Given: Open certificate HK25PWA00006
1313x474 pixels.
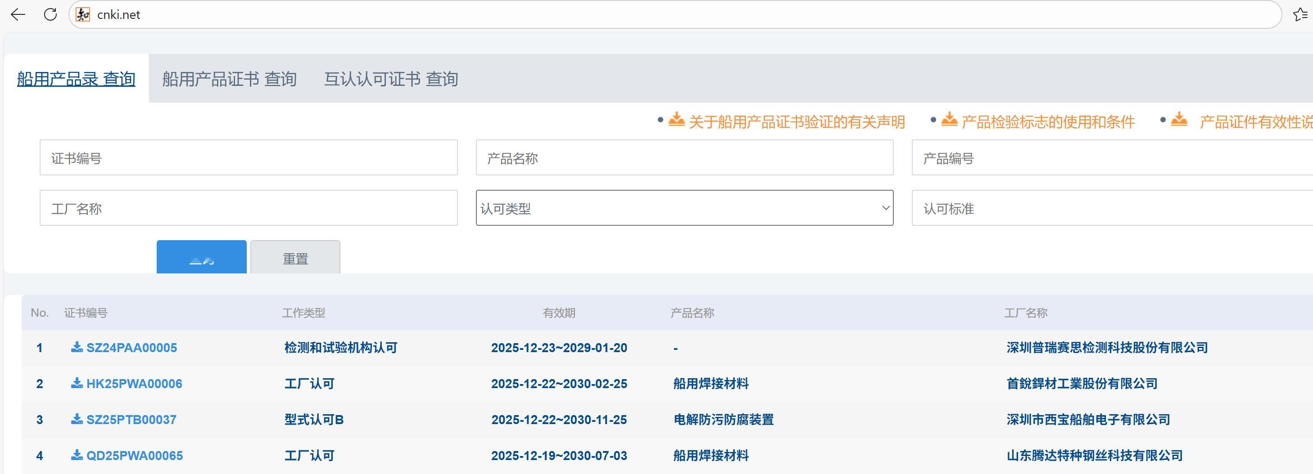Looking at the screenshot, I should click(134, 384).
